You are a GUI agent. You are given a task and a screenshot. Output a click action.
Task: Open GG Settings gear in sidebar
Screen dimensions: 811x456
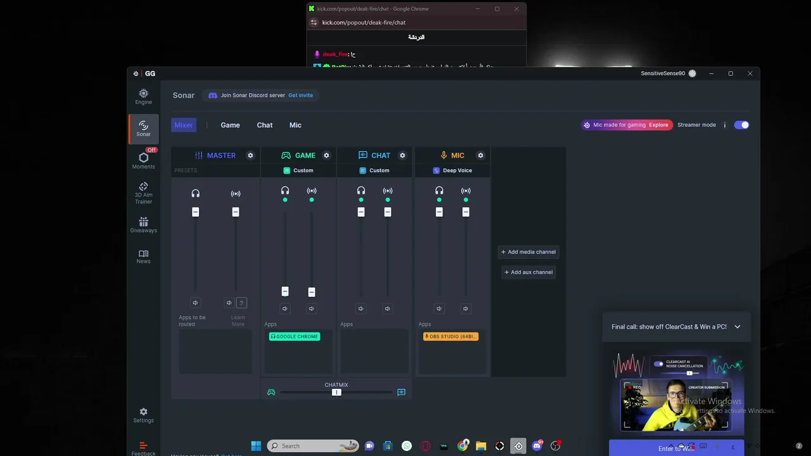143,415
